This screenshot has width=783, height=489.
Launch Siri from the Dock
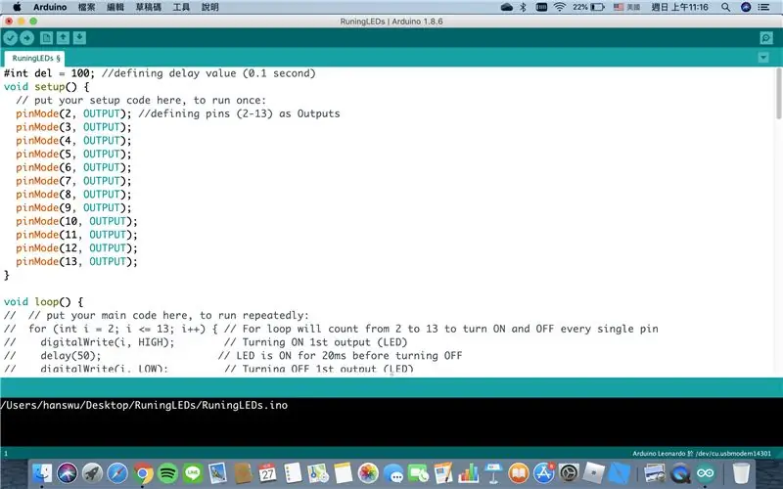click(67, 473)
